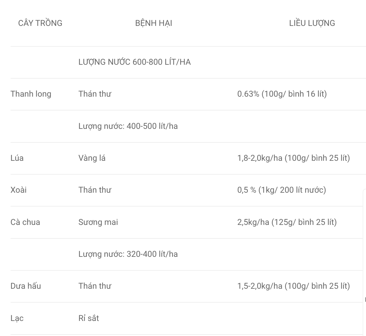This screenshot has height=336, width=366.
Task: Click the BỆNH HẠI column header
Action: click(x=153, y=23)
